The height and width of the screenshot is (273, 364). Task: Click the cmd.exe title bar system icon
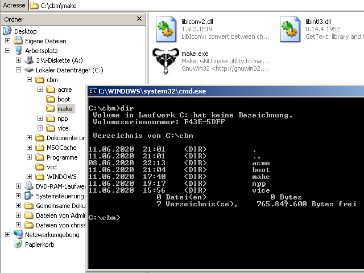[93, 91]
